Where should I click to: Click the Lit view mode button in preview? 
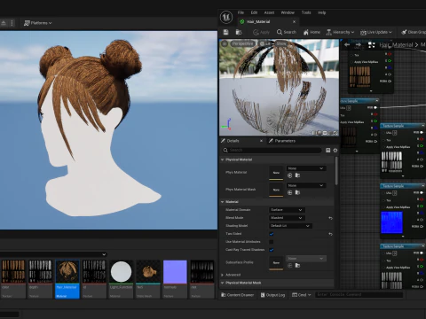[x=265, y=43]
